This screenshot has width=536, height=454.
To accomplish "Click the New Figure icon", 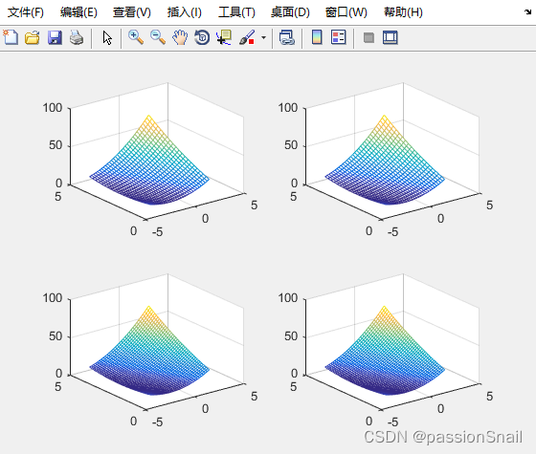I will coord(11,37).
